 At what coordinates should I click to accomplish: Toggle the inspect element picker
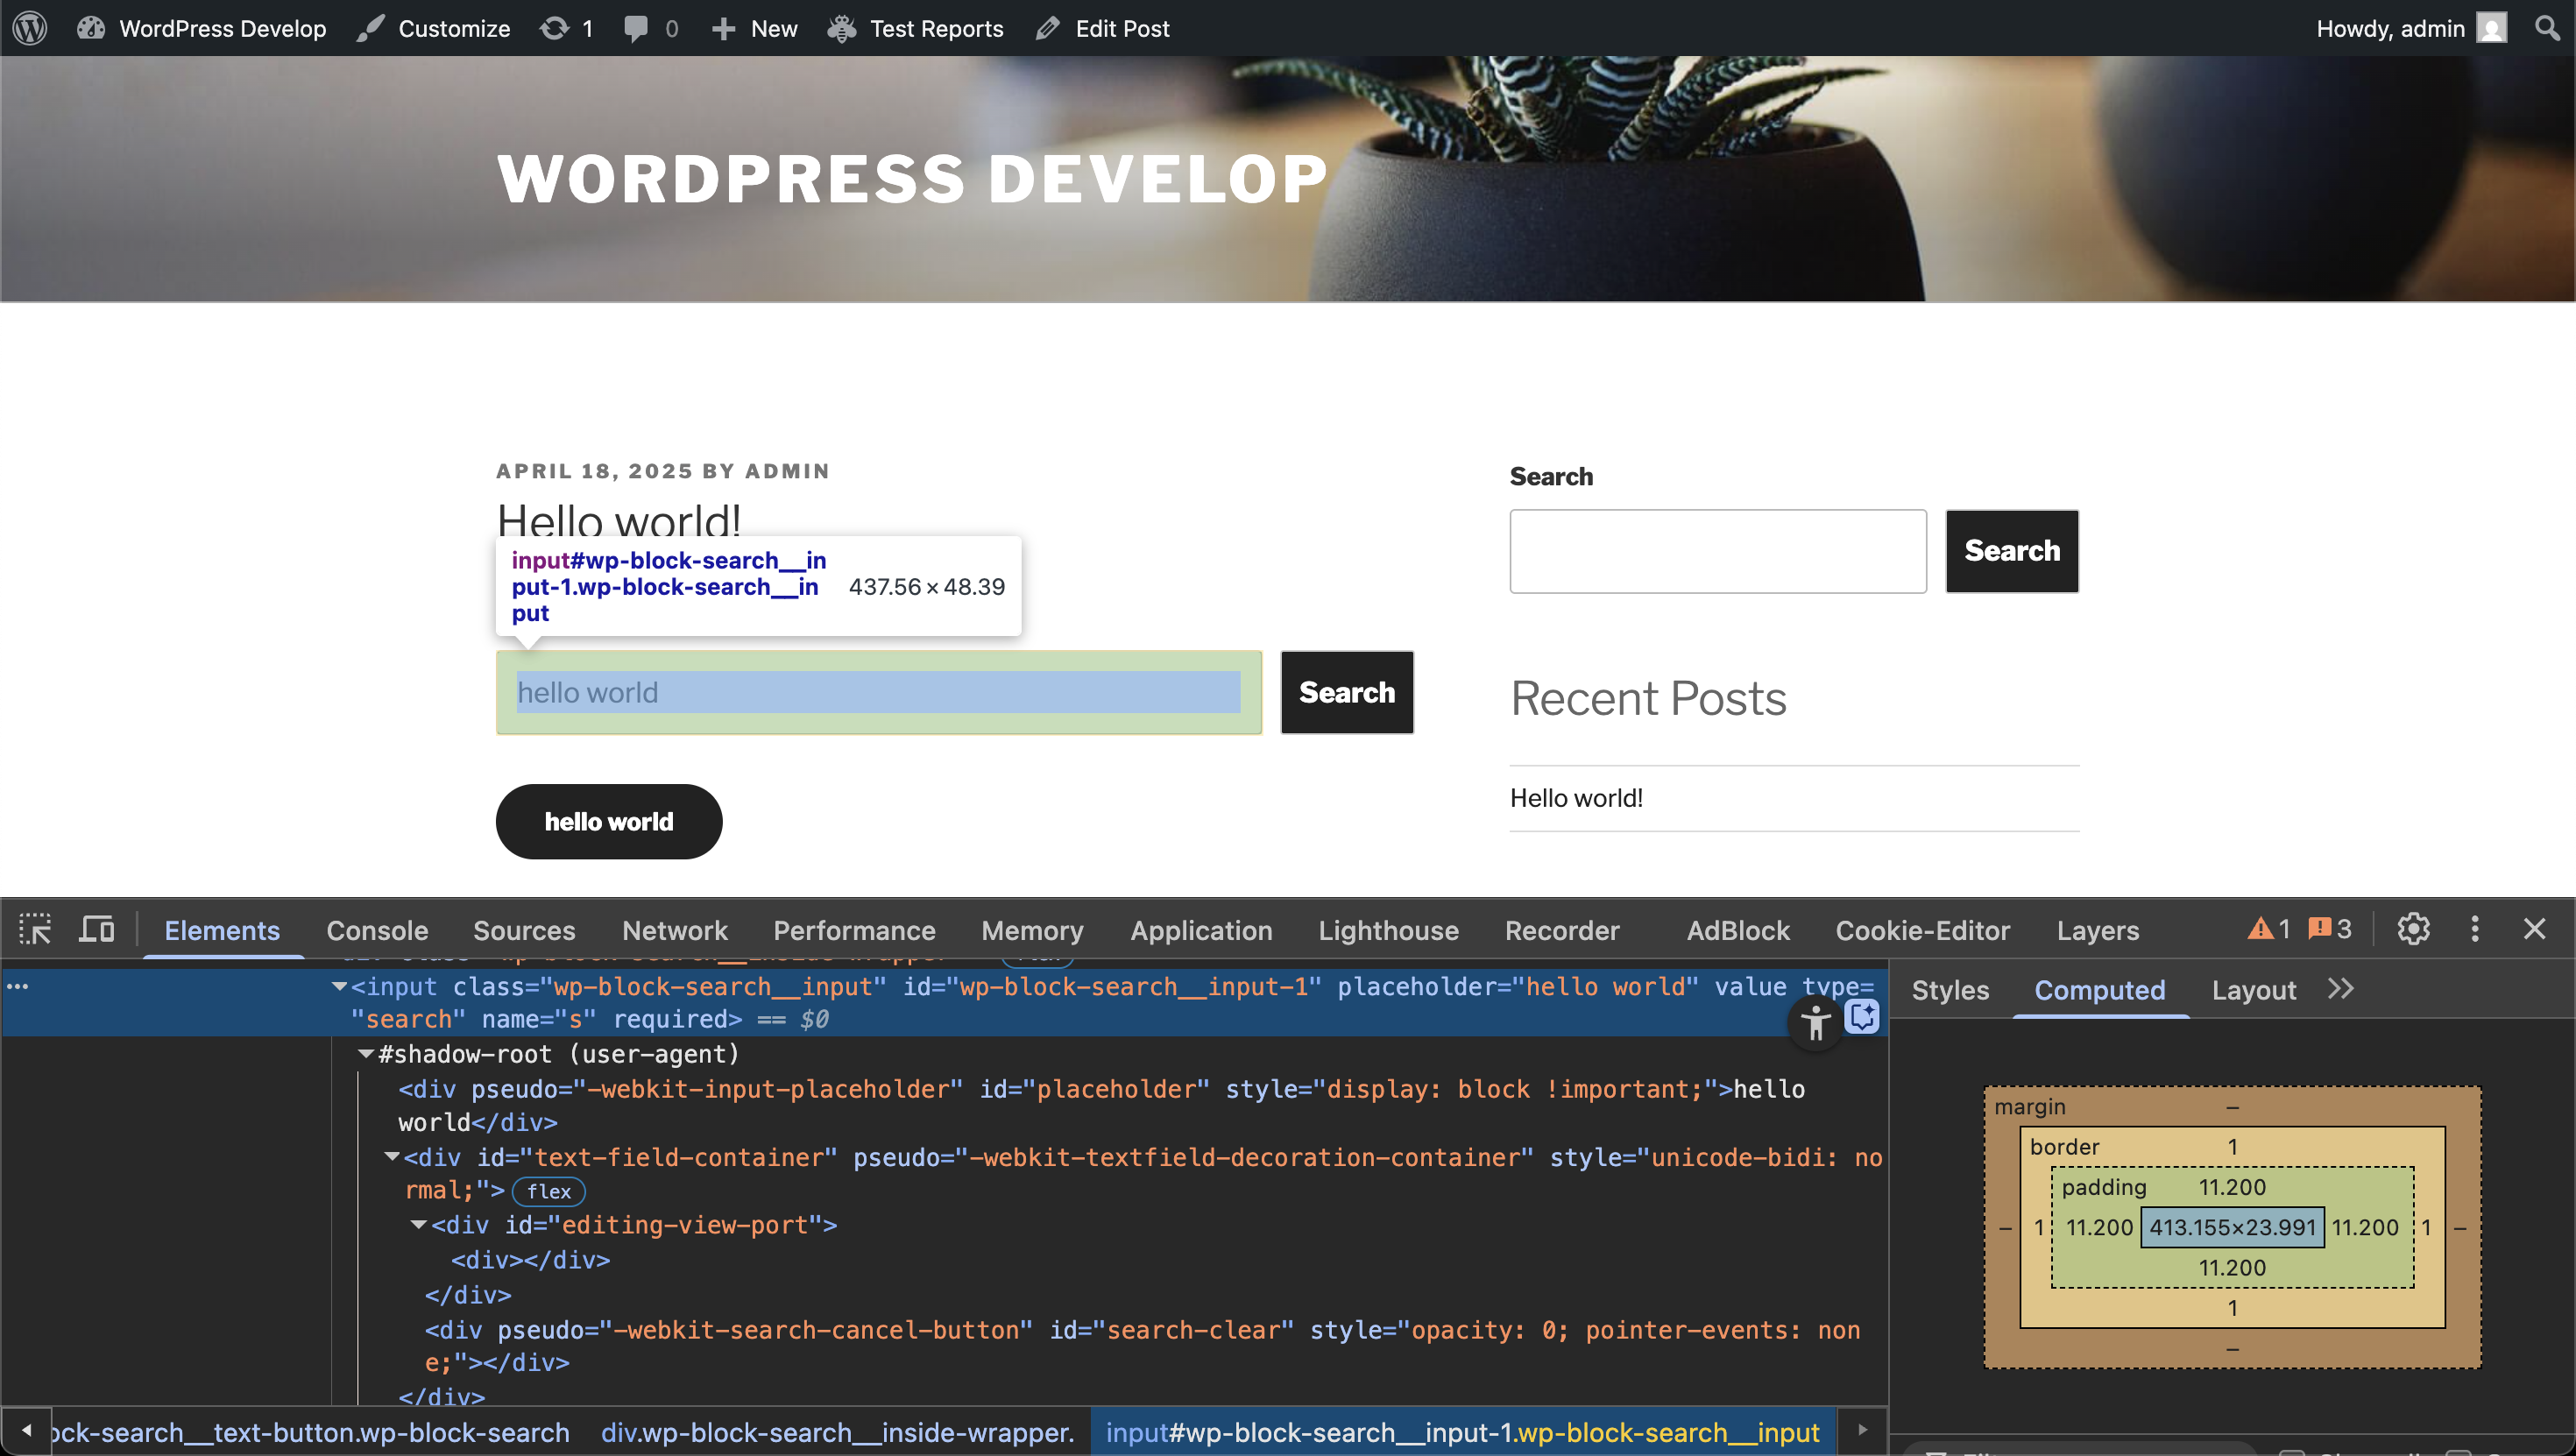(35, 929)
